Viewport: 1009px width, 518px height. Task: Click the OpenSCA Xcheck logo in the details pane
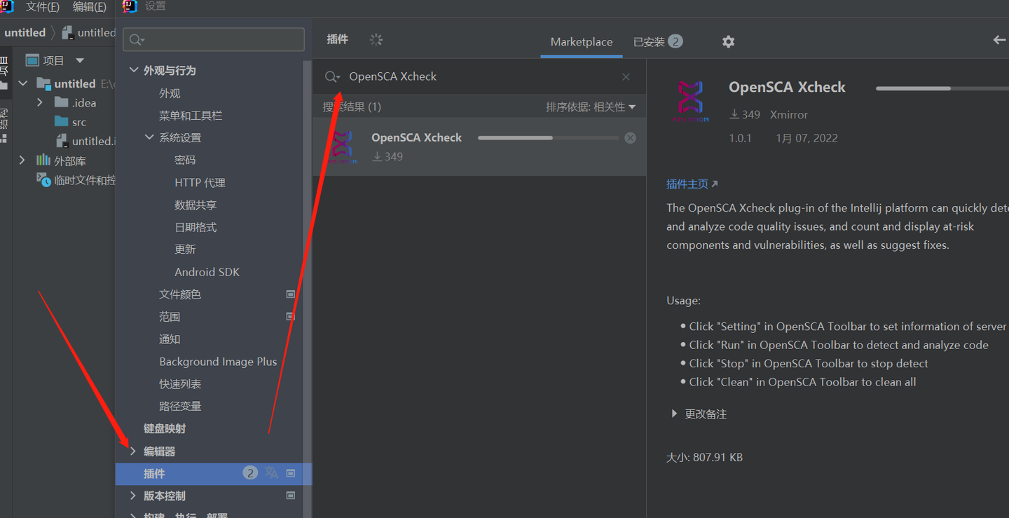[690, 101]
